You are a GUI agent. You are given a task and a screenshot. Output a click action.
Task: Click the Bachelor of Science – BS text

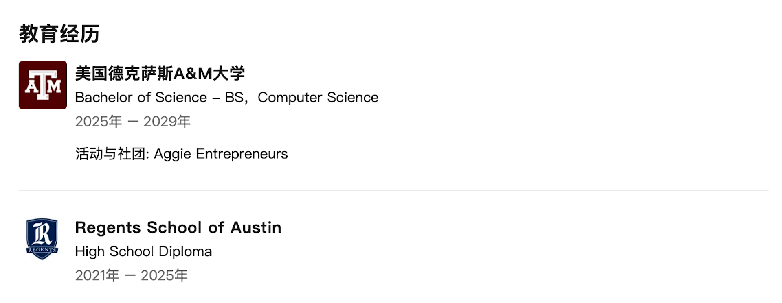point(159,98)
